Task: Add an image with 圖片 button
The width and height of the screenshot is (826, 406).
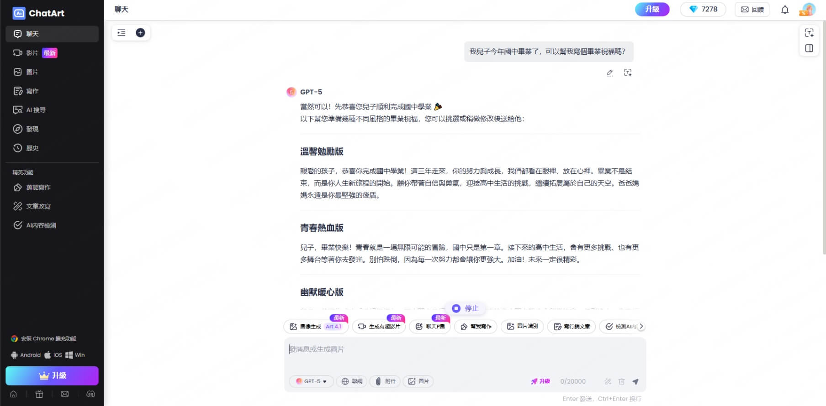Action: point(418,381)
